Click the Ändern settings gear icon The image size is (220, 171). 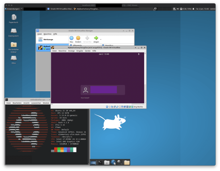[x=78, y=38]
